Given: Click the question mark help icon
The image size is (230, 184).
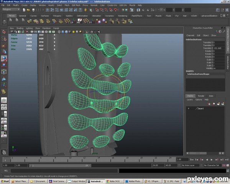Looking at the screenshot, I should (x=80, y=10).
